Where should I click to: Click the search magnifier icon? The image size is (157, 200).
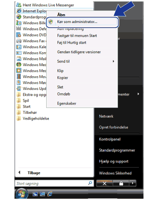(90, 183)
